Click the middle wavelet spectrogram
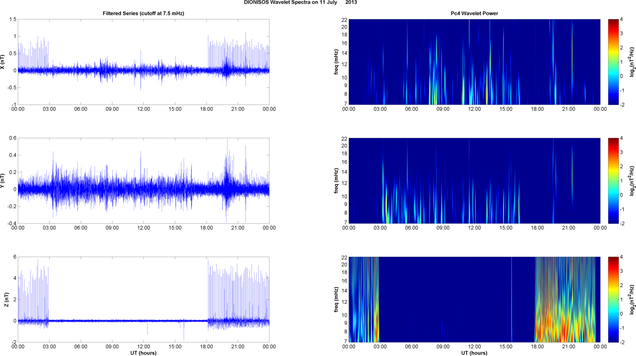 (x=474, y=181)
